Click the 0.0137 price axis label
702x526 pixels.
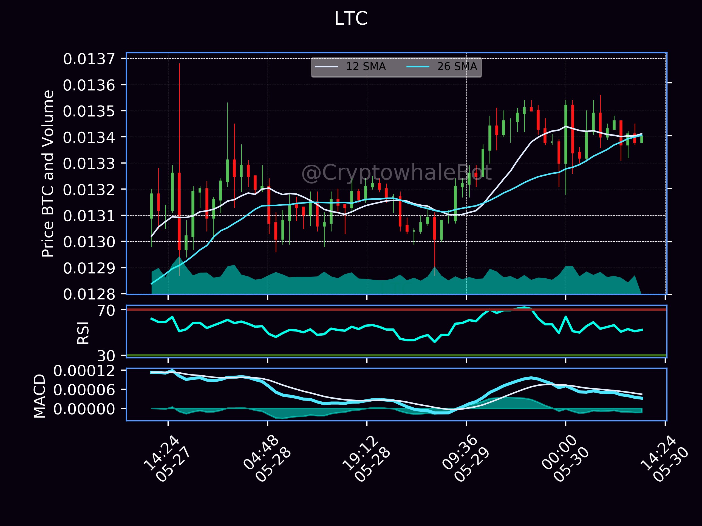coord(89,59)
